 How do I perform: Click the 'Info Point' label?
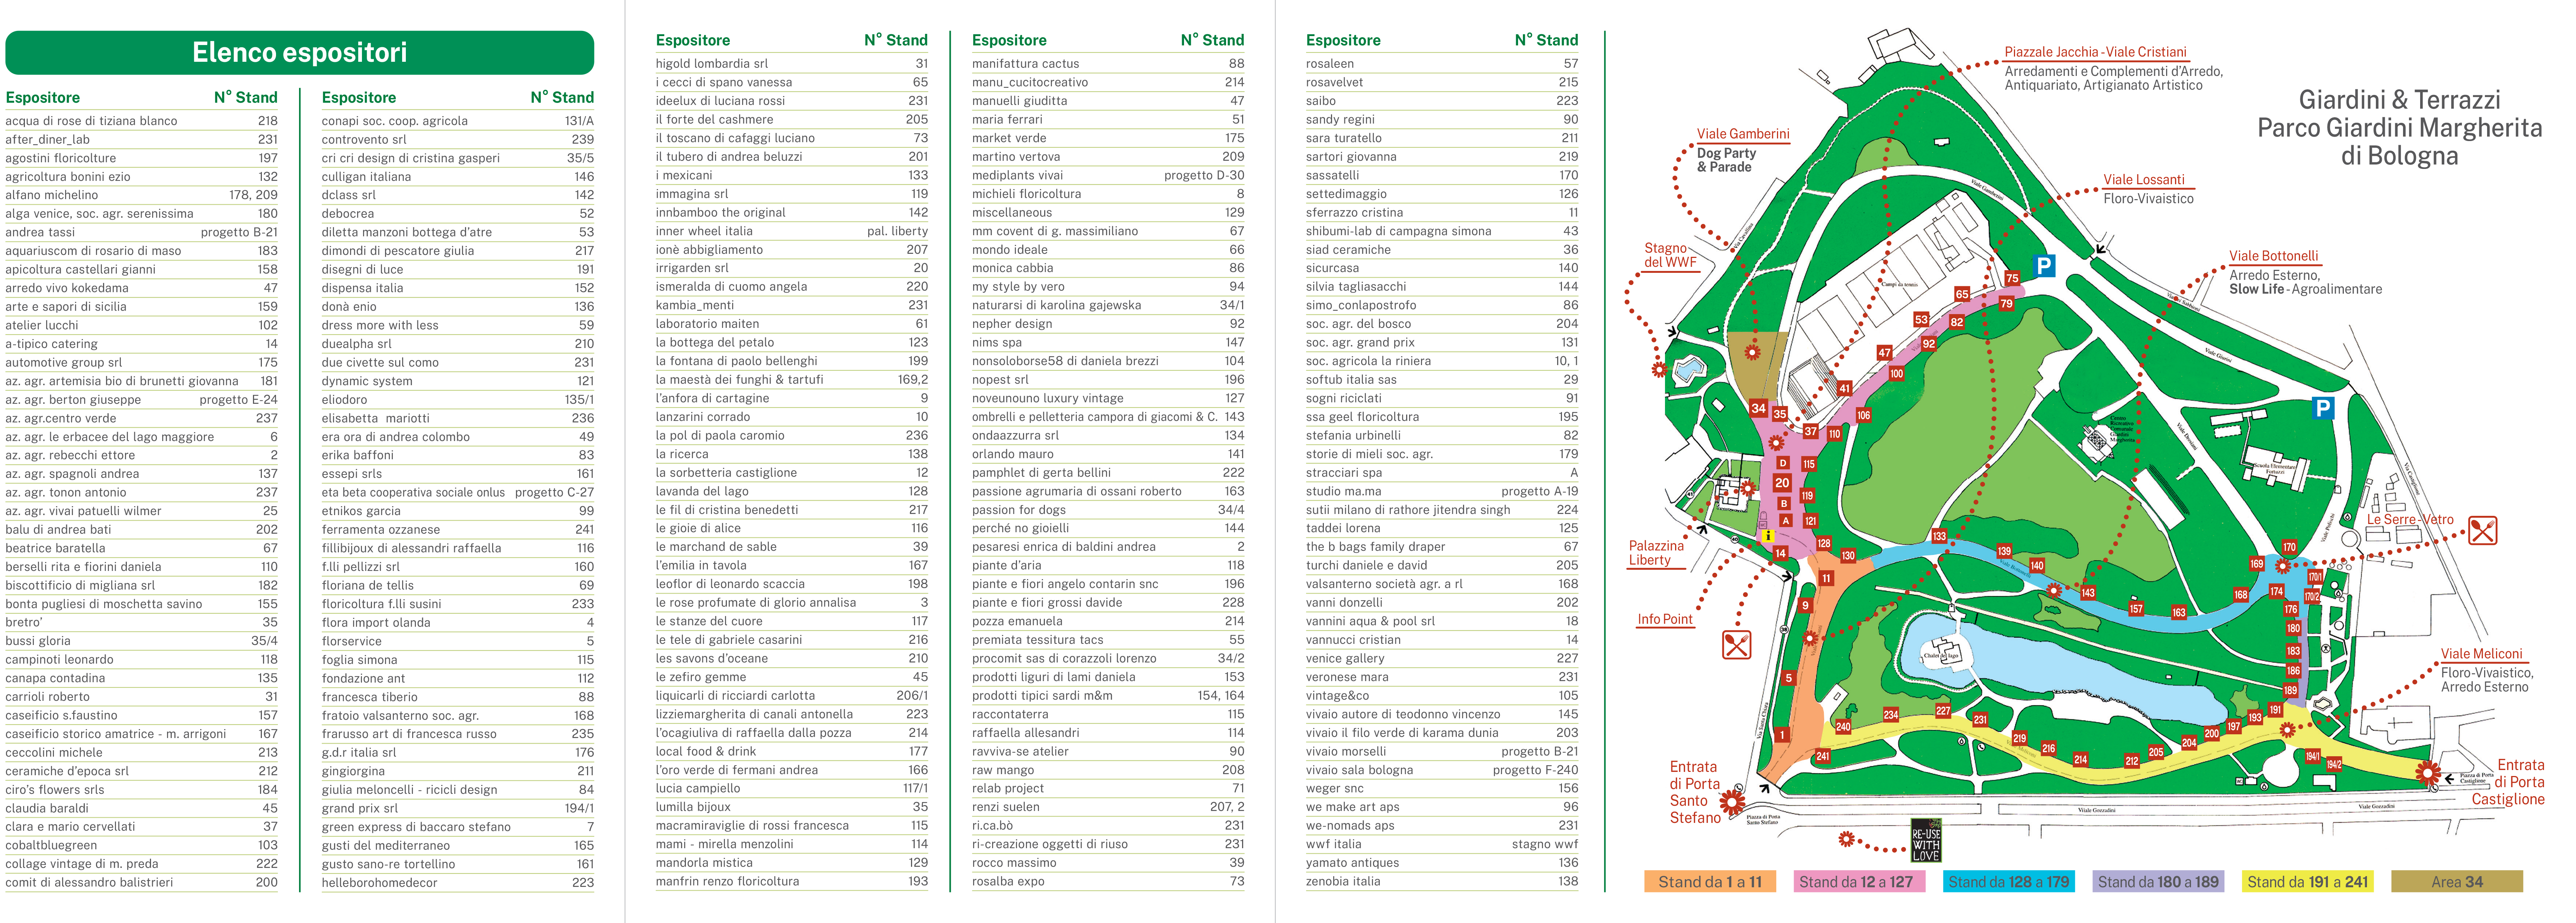(1665, 619)
